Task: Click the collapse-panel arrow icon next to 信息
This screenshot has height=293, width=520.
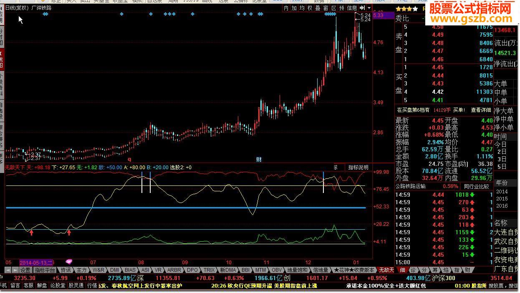Action: [x=362, y=8]
